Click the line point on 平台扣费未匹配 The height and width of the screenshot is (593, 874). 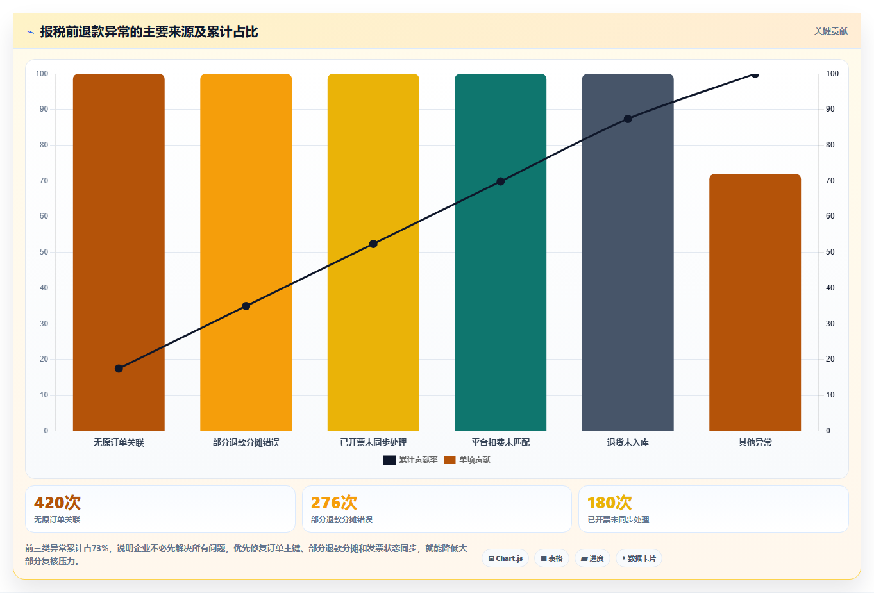pyautogui.click(x=501, y=181)
